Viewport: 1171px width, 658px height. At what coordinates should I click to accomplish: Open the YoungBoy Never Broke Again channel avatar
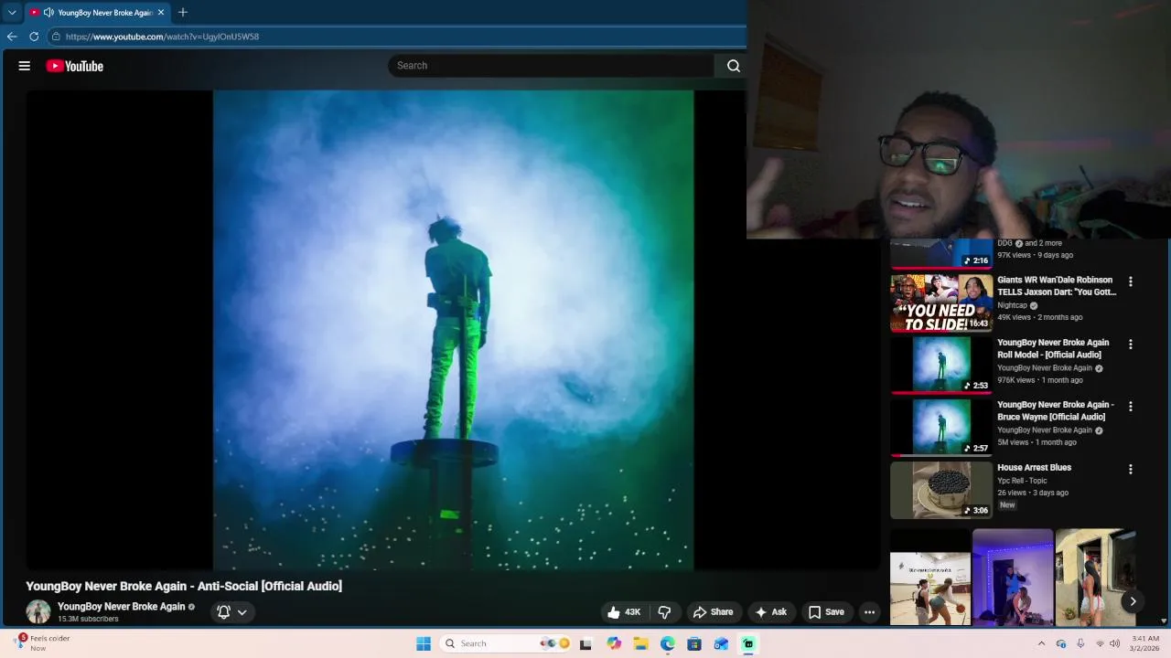click(38, 612)
